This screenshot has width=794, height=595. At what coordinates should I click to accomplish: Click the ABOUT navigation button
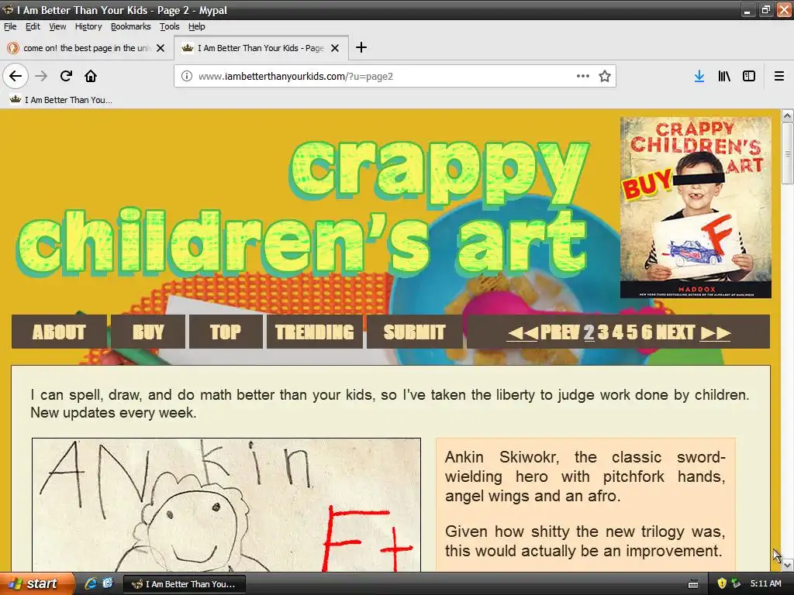coord(59,332)
